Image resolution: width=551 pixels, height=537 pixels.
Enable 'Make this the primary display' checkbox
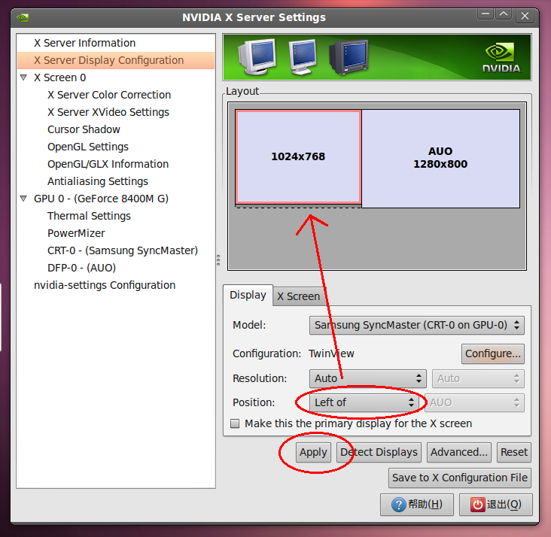click(x=235, y=423)
